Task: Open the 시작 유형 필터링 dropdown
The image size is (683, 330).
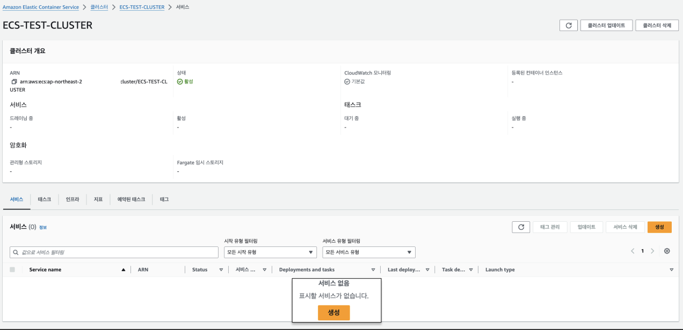Action: (270, 252)
